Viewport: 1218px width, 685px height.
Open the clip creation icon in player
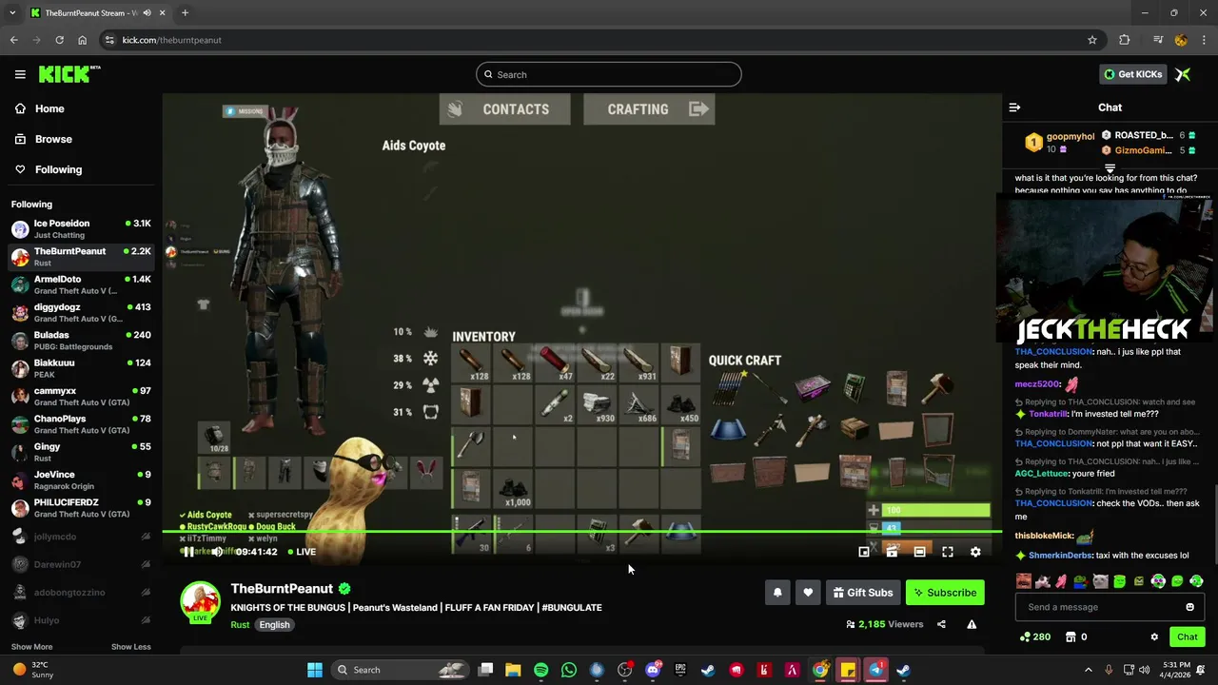[x=892, y=552]
